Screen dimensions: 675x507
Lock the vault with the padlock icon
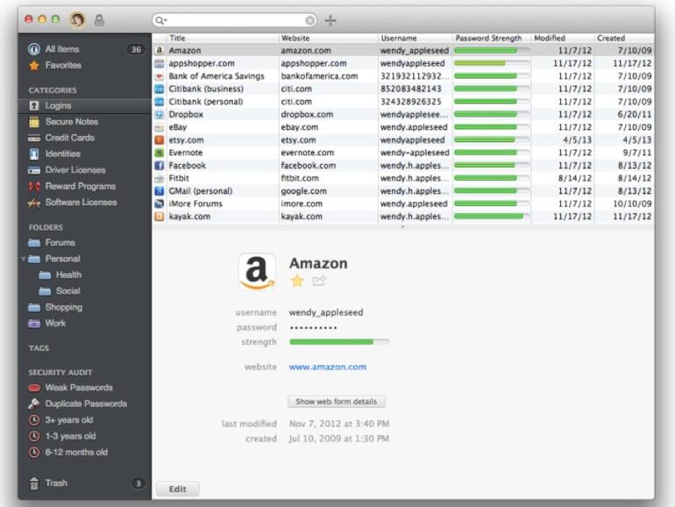99,20
